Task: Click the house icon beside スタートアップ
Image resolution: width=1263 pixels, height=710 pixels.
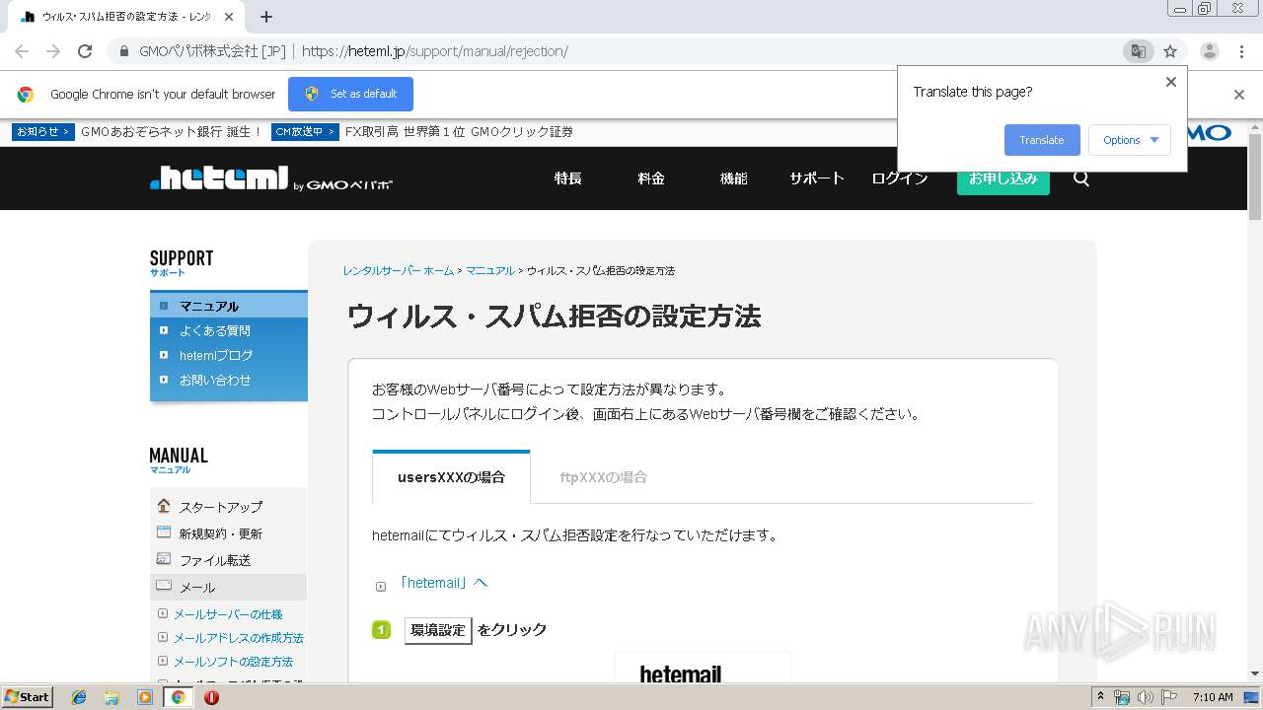Action: (x=164, y=506)
